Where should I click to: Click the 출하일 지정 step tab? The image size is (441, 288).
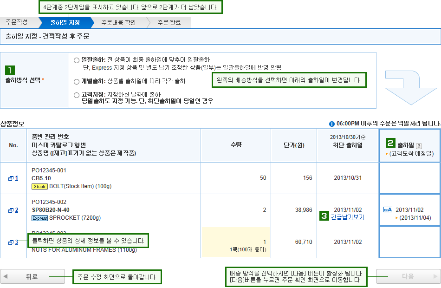pos(65,22)
